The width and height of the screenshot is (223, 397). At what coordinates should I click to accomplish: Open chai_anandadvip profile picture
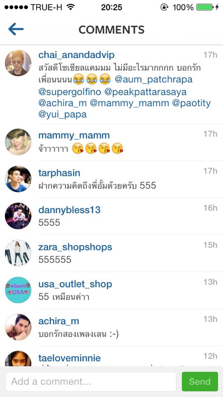pyautogui.click(x=18, y=63)
